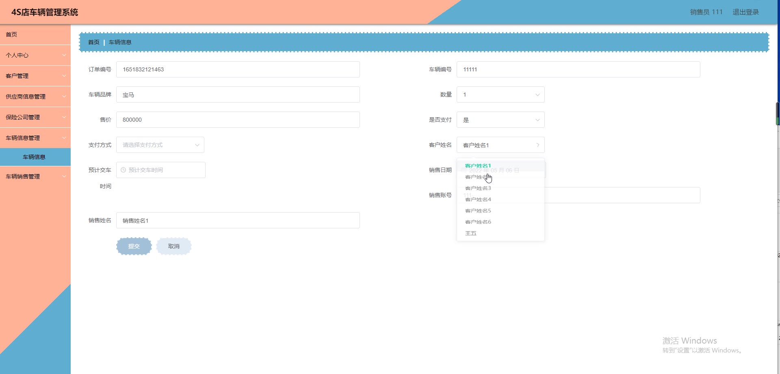This screenshot has height=374, width=780.
Task: Close the 客户姓名 dropdown selector
Action: [500, 145]
